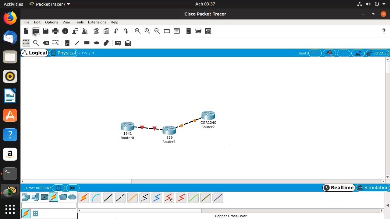The height and width of the screenshot is (219, 390).
Task: Create a new file with the New icon
Action: 26,31
